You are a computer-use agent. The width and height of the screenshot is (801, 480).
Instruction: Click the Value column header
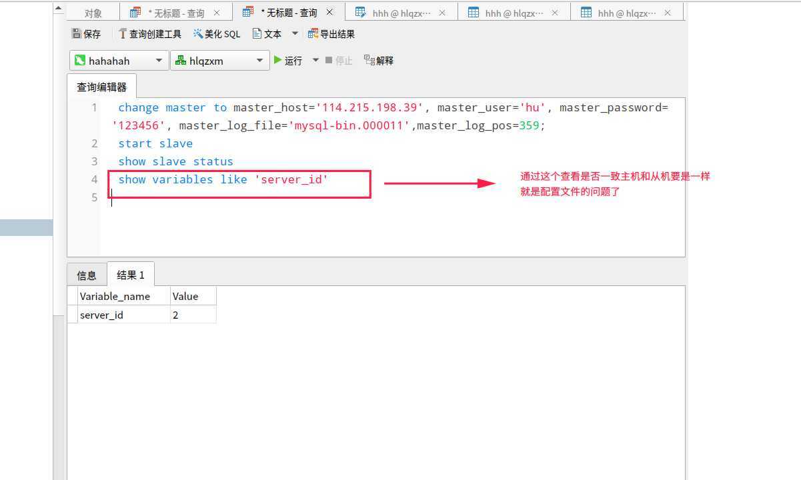click(x=193, y=296)
